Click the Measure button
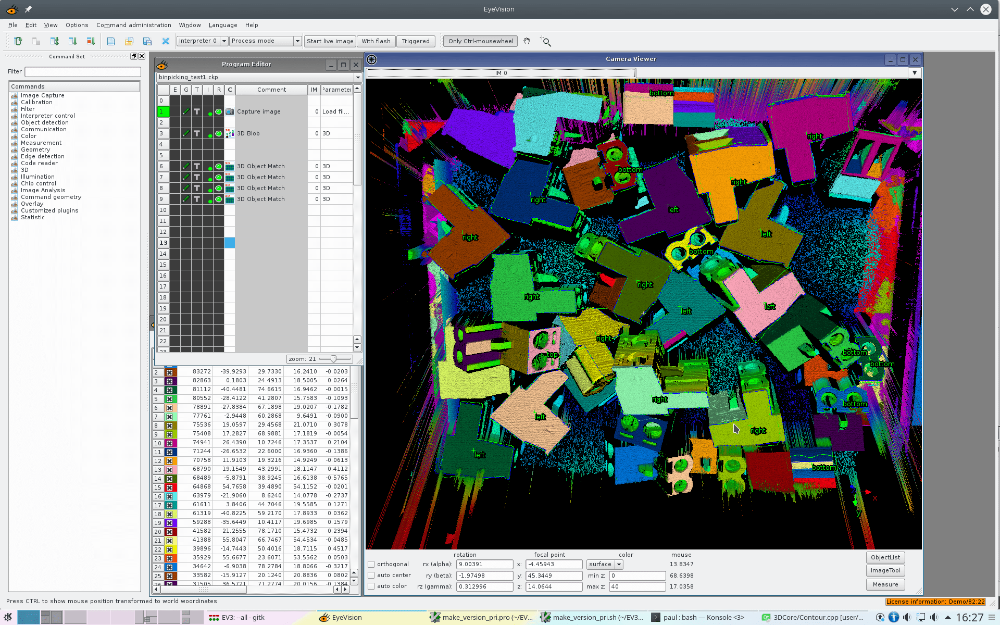 click(885, 584)
